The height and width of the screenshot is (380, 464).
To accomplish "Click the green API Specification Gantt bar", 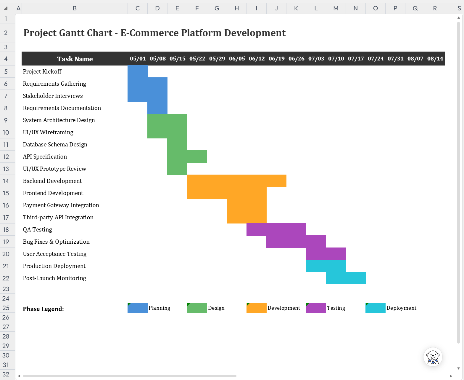I will [187, 157].
